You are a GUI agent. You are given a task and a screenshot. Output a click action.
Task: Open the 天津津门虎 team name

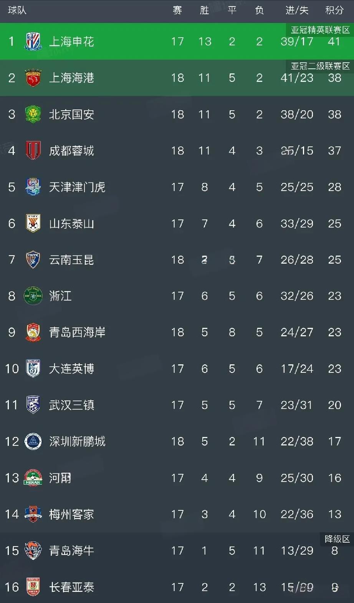77,187
